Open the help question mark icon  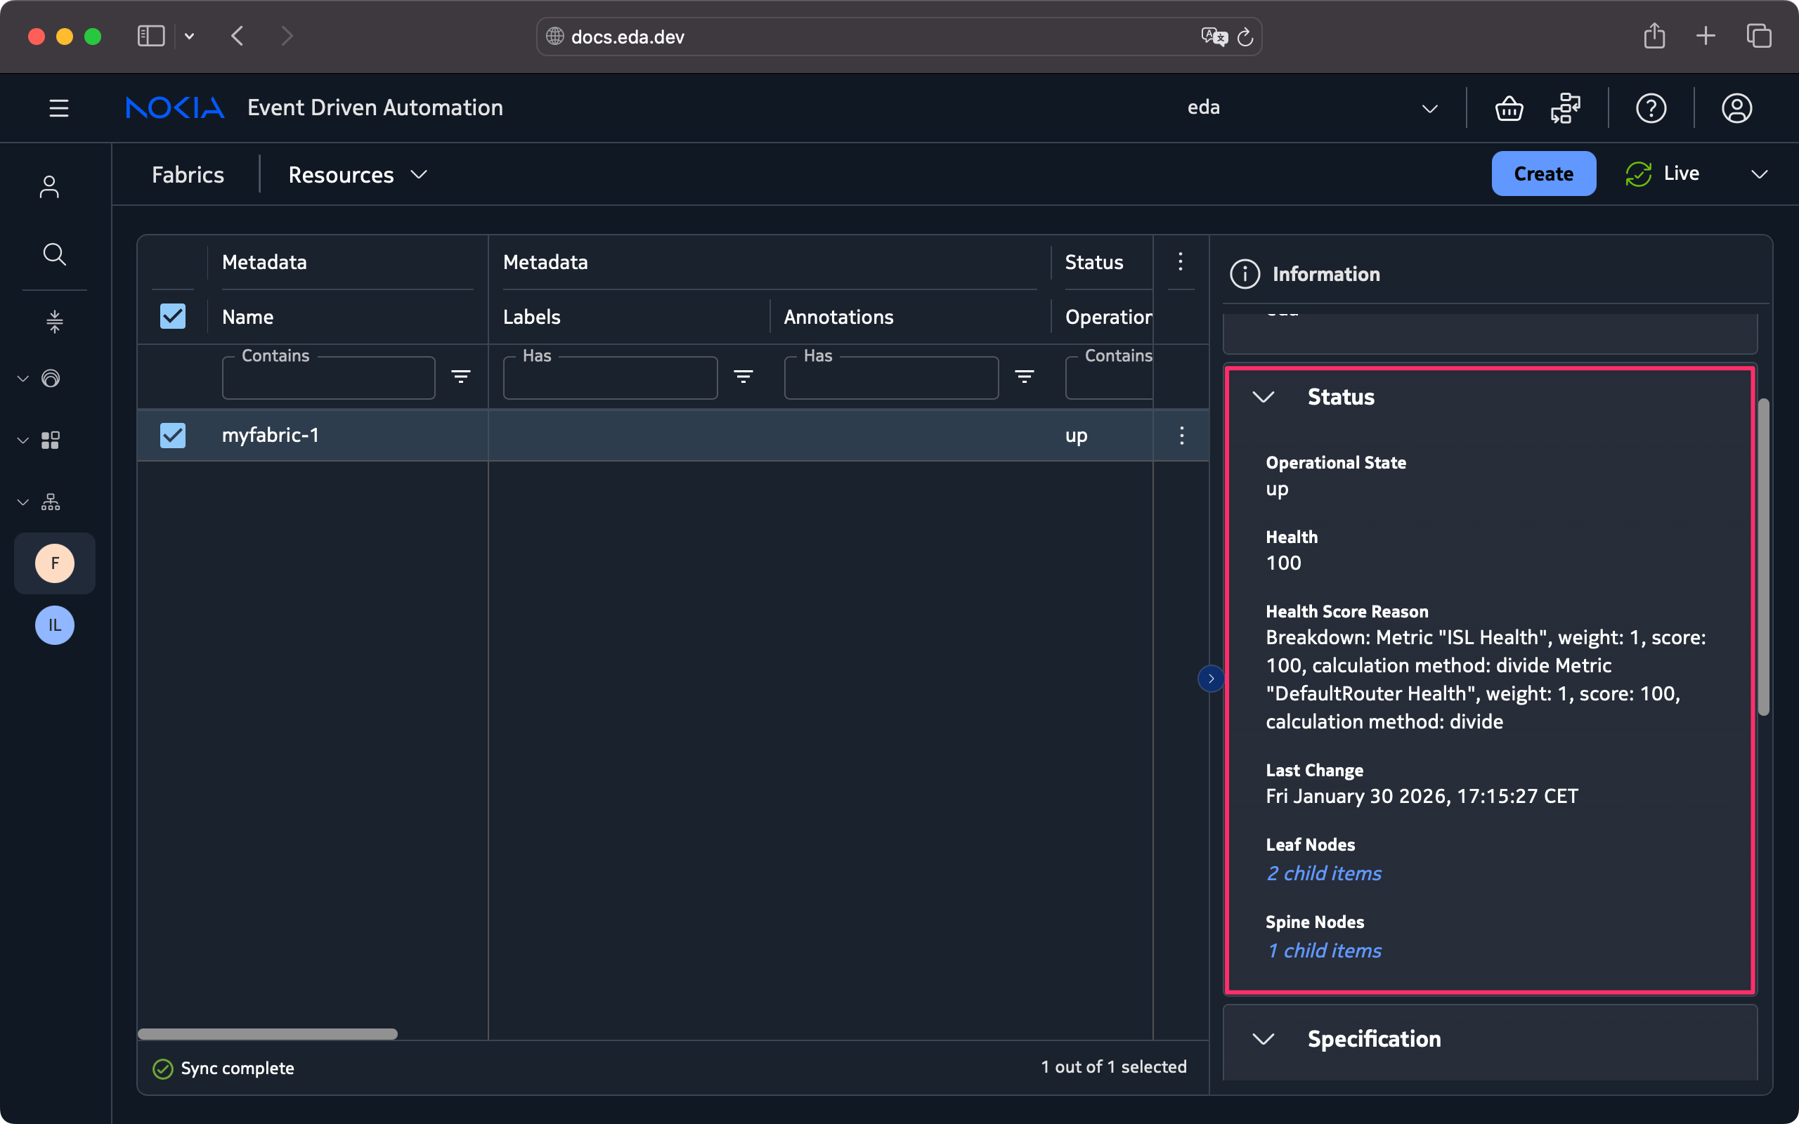coord(1650,108)
